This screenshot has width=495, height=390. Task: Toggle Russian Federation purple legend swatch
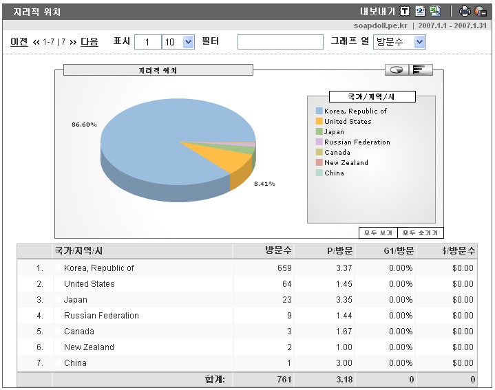319,142
